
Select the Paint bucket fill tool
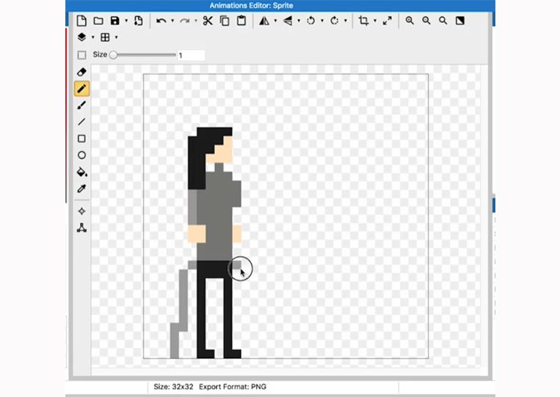81,172
